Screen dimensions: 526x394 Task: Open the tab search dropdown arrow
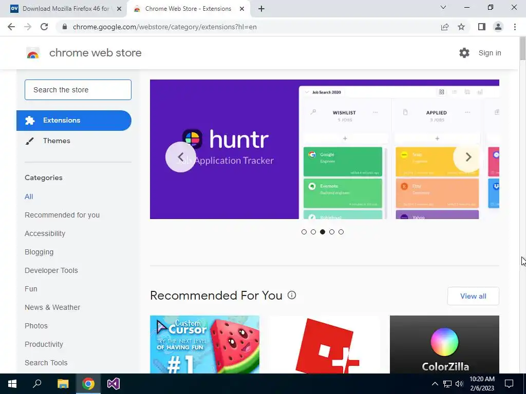(443, 7)
